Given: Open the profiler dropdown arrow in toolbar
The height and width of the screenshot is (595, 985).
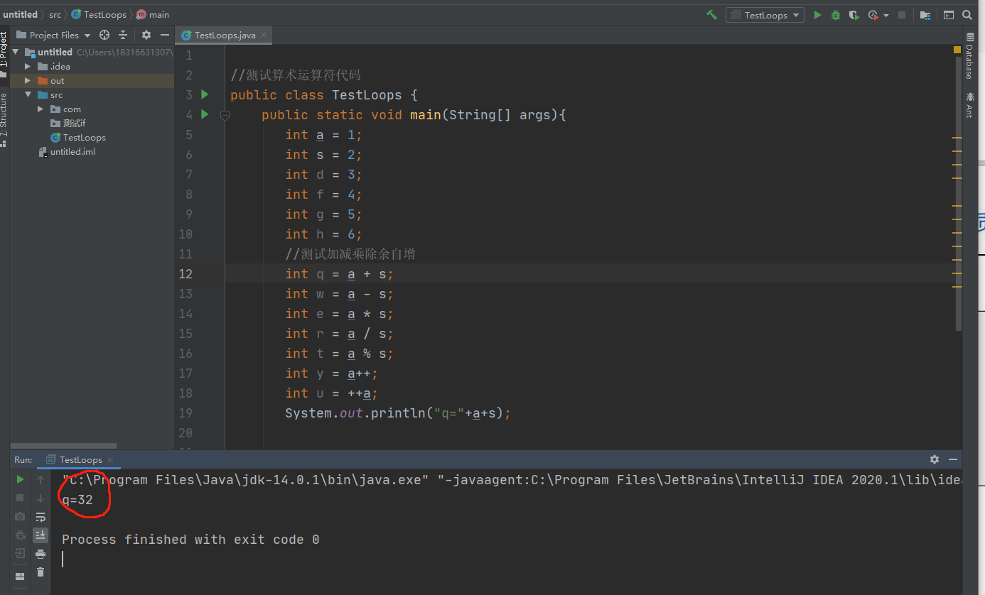Looking at the screenshot, I should 886,16.
